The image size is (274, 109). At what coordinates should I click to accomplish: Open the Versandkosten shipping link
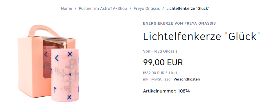tap(187, 79)
